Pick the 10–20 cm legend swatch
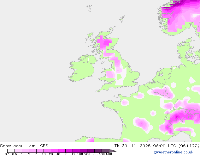This screenshot has width=200, height=155. 47,151
